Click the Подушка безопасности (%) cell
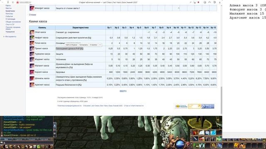The width and height of the screenshot is (266, 149). click(80, 85)
